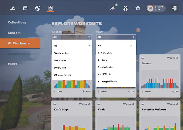
Task: Go to Plans in sidebar
Action: [12, 64]
